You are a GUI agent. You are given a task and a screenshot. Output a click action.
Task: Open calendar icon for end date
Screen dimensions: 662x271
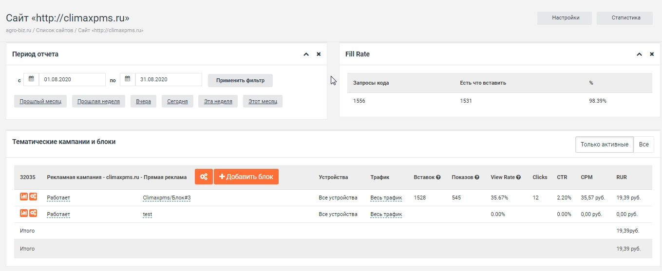pos(128,79)
